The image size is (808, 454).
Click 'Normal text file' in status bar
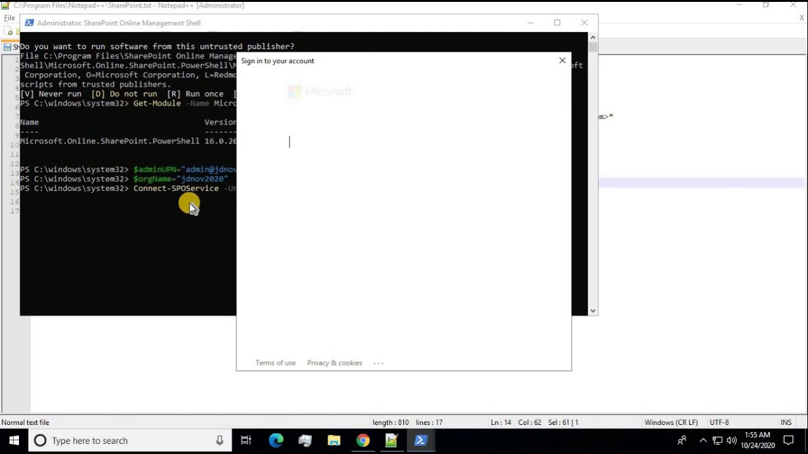tap(25, 422)
